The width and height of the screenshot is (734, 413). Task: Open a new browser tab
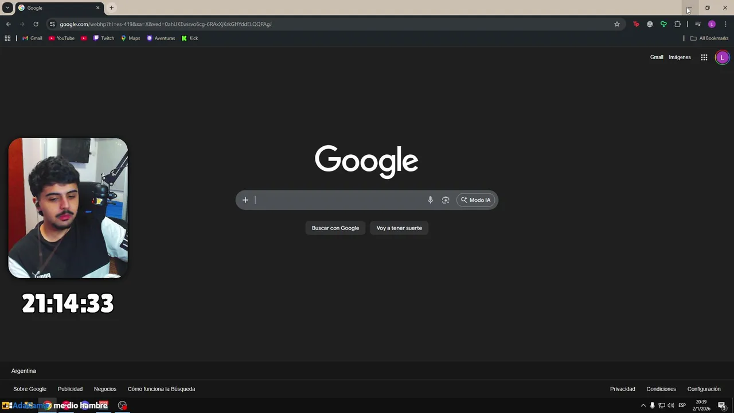[111, 8]
